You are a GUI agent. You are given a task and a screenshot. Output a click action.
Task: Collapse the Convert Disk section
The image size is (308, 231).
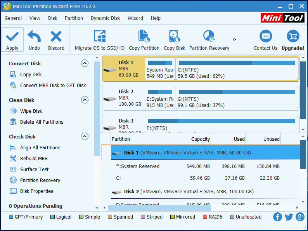coord(85,63)
